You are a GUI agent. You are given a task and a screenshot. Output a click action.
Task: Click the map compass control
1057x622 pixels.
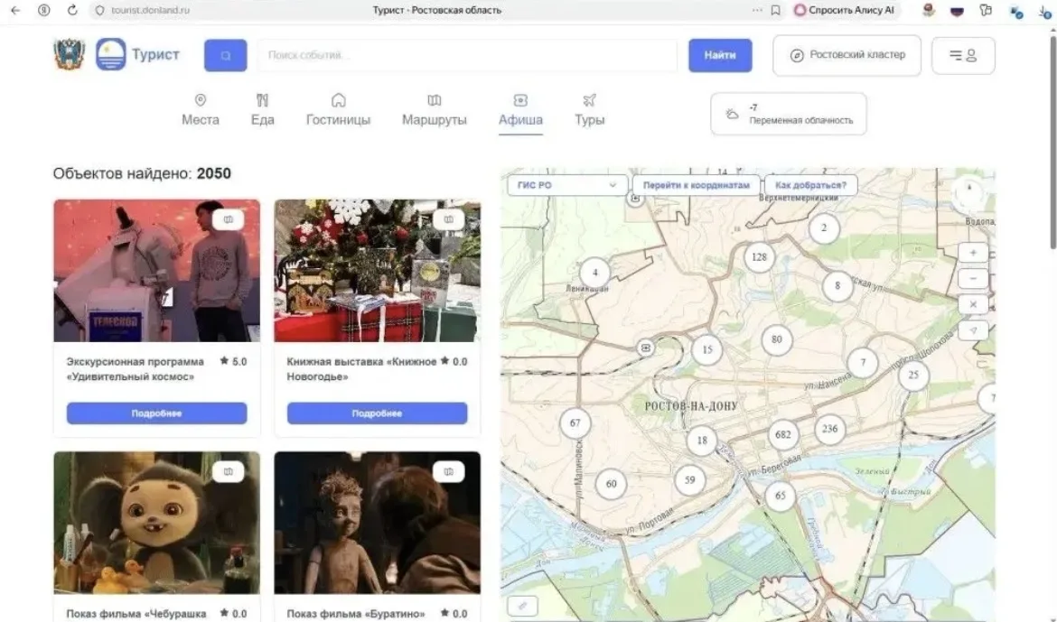[968, 192]
